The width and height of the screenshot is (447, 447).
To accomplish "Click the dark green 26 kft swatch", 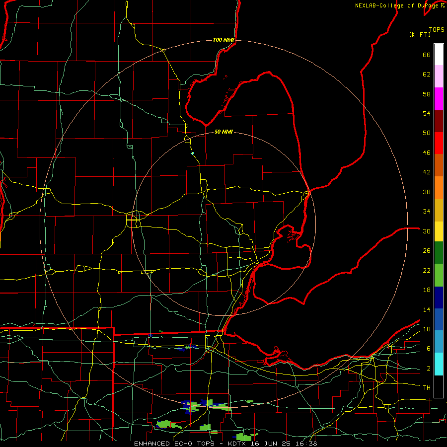I will (x=439, y=253).
